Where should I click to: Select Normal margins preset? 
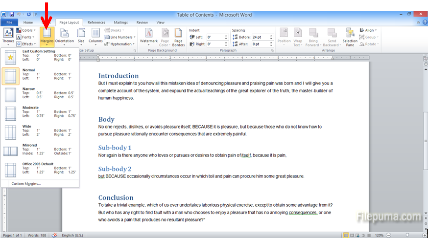40,76
